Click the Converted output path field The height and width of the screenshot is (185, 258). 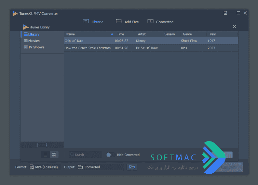[x=100, y=167]
